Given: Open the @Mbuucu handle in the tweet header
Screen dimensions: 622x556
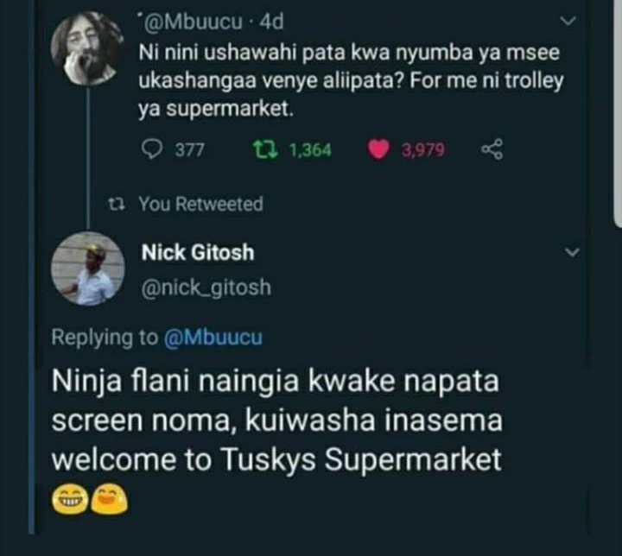Looking at the screenshot, I should pyautogui.click(x=192, y=18).
